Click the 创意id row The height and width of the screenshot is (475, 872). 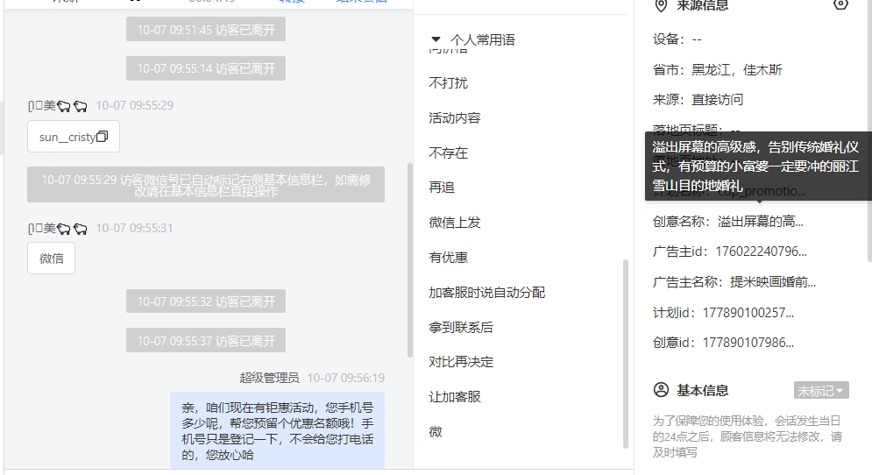724,344
